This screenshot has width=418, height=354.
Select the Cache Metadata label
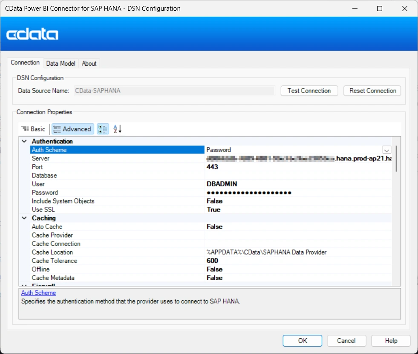[x=53, y=278]
